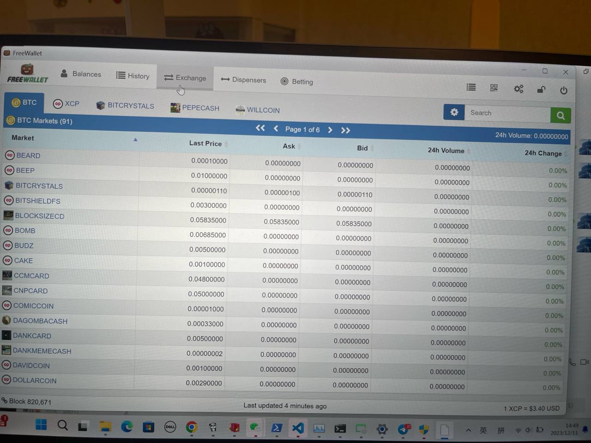Select the BTC market tab
Image resolution: width=591 pixels, height=443 pixels.
coord(24,102)
